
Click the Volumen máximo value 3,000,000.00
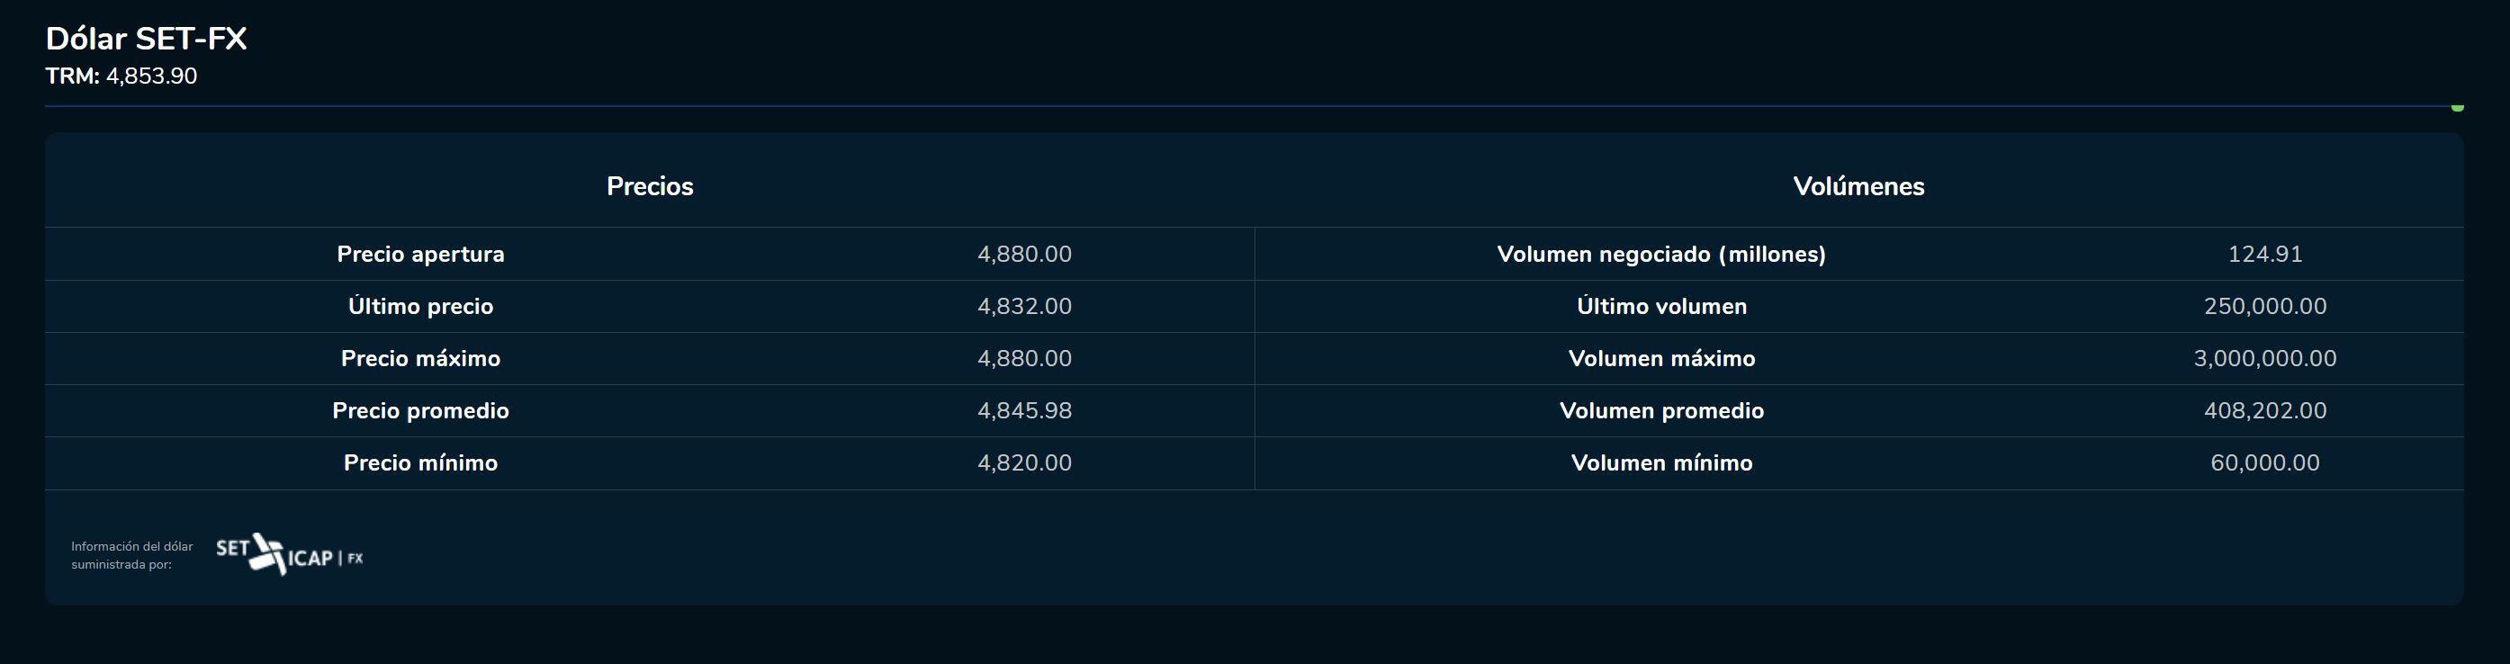click(x=2264, y=358)
